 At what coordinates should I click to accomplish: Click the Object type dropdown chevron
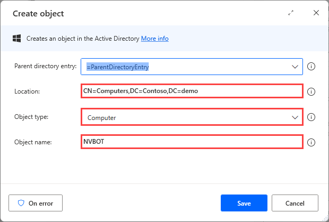tap(295, 117)
